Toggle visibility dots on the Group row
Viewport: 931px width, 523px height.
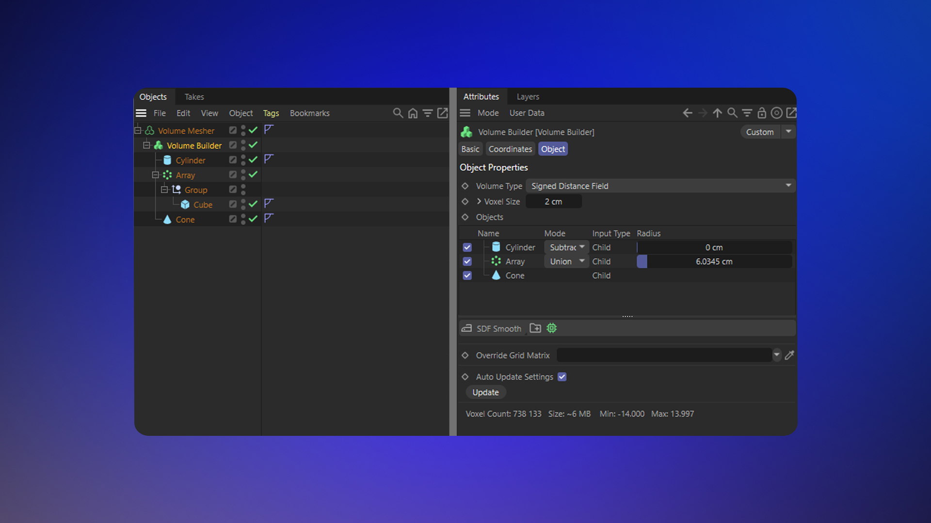243,190
